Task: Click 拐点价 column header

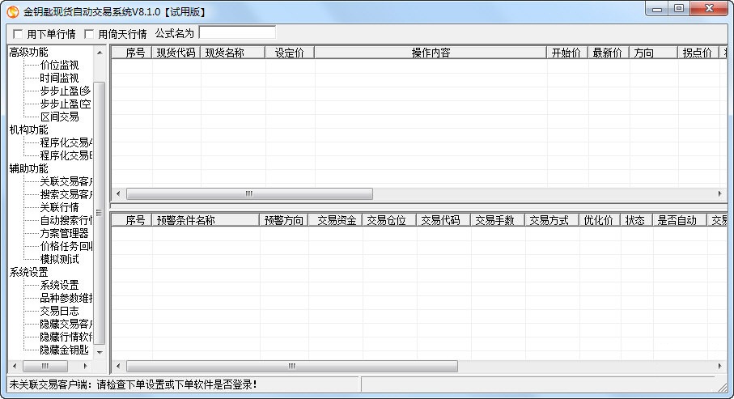Action: (x=698, y=53)
